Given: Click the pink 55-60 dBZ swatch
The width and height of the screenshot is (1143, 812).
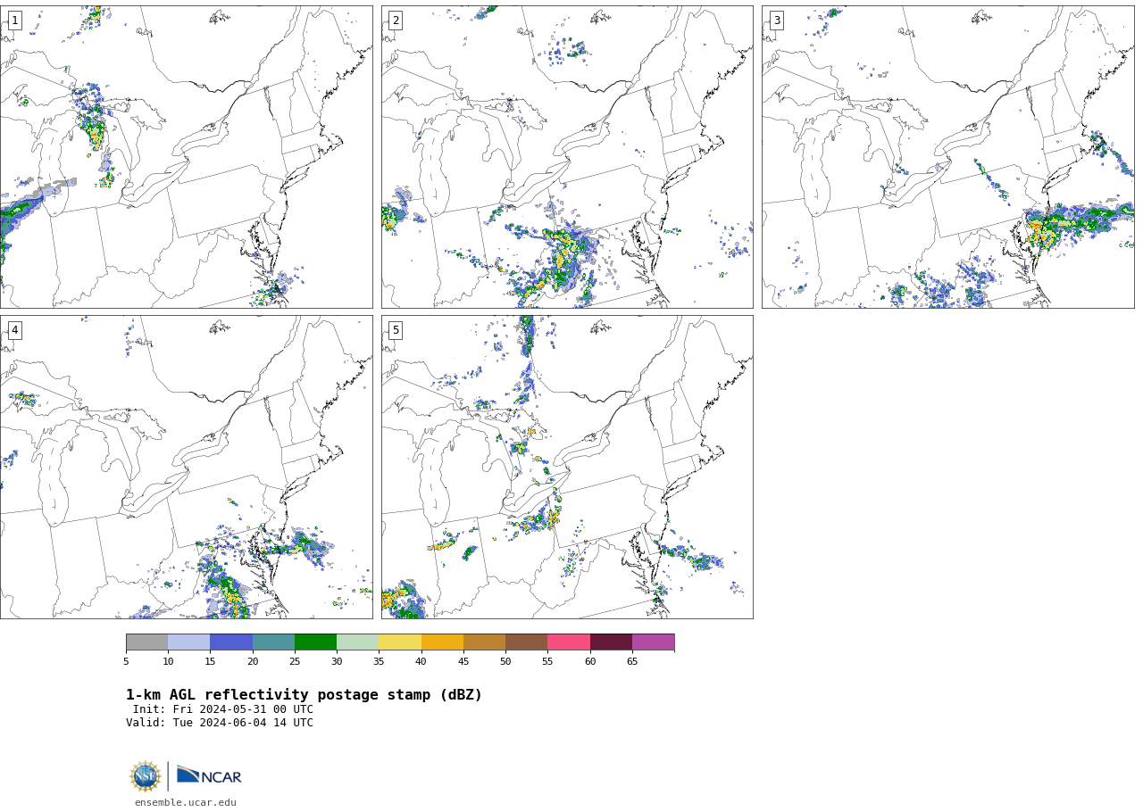Looking at the screenshot, I should pos(569,642).
